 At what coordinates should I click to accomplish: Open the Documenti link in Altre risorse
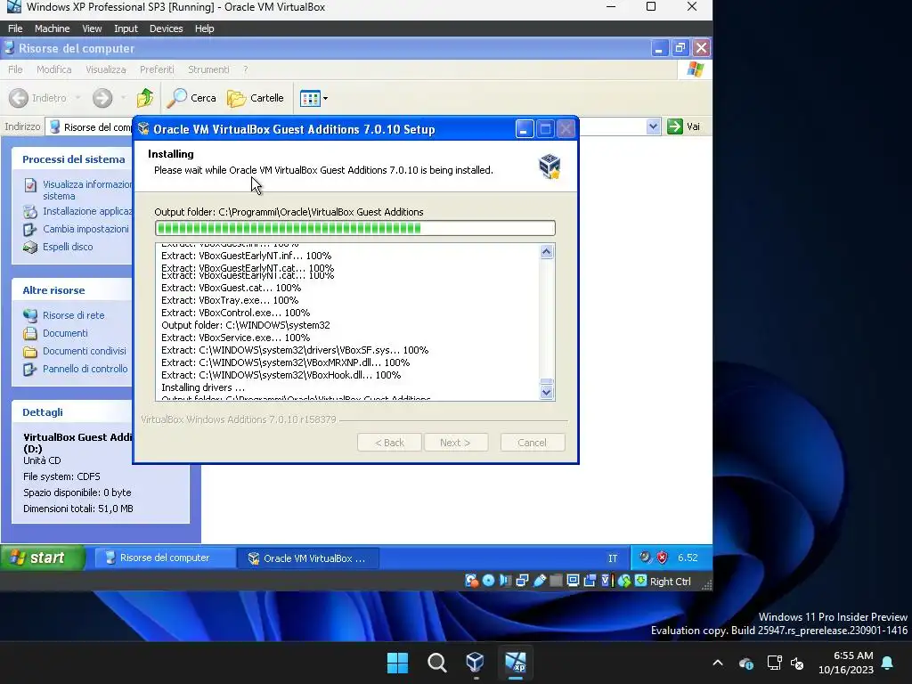point(65,333)
